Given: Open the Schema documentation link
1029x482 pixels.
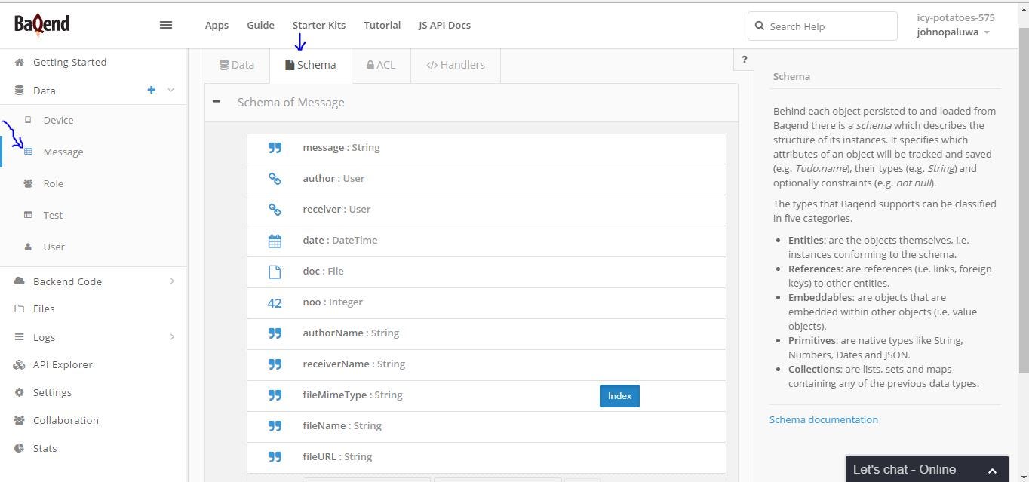Looking at the screenshot, I should click(x=823, y=419).
